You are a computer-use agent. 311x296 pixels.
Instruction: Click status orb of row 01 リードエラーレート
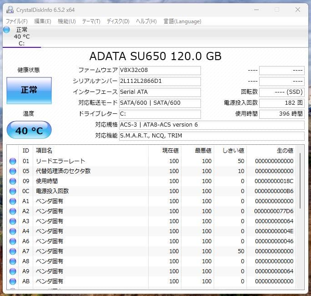pyautogui.click(x=13, y=161)
